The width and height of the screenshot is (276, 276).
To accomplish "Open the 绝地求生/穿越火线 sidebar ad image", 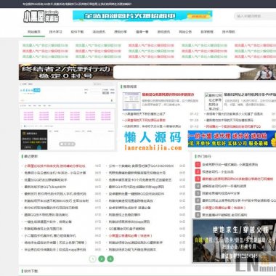I will click(234, 240).
